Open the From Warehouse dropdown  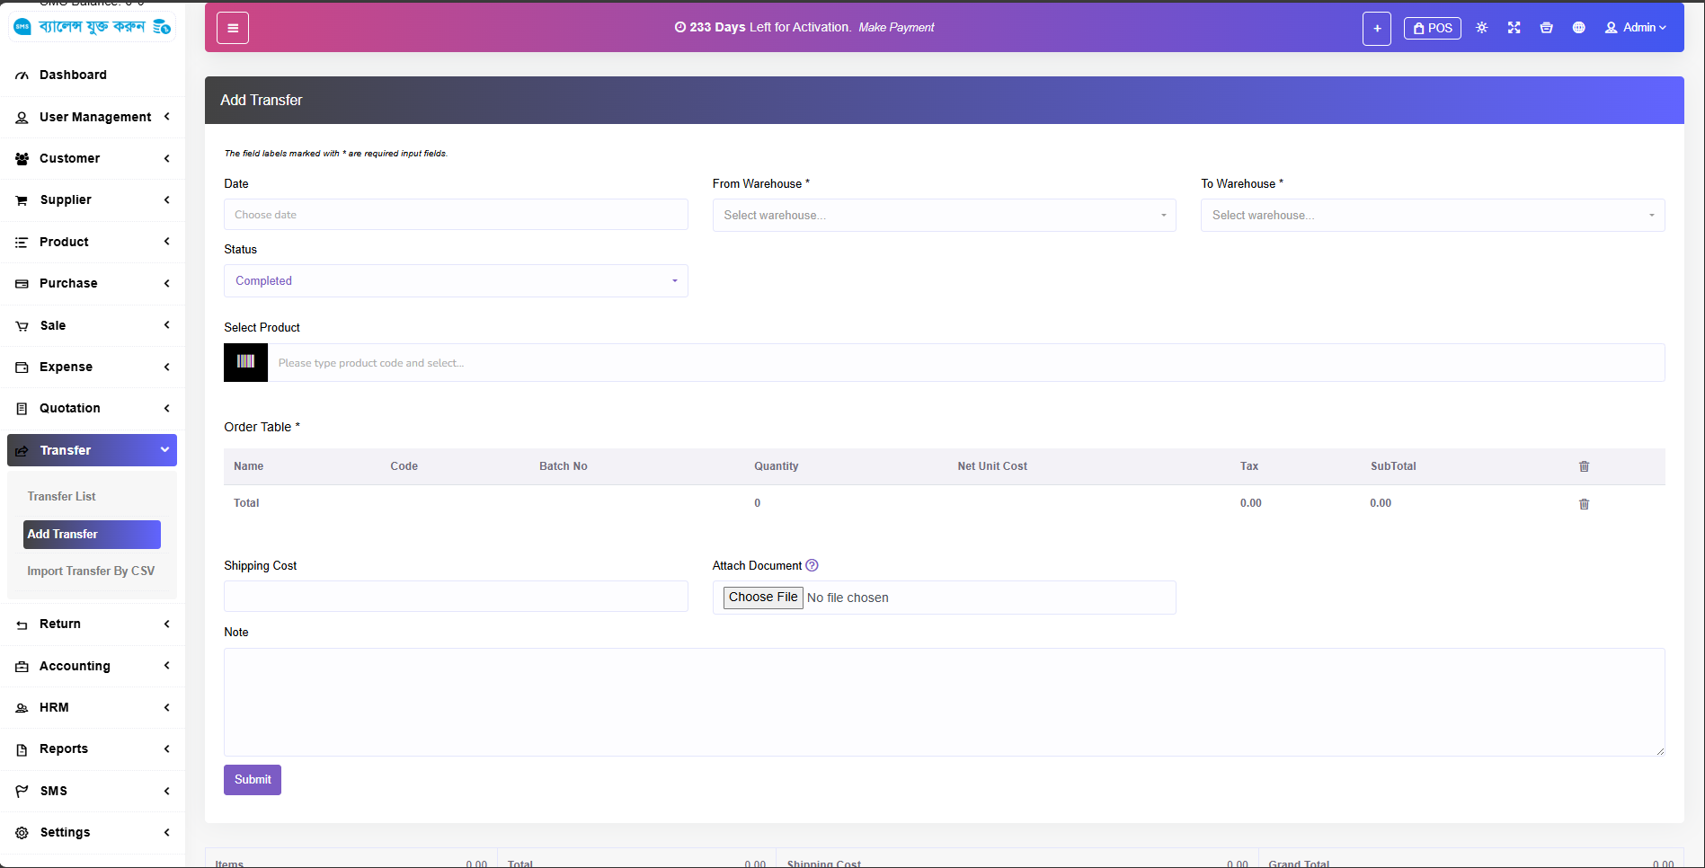point(944,216)
